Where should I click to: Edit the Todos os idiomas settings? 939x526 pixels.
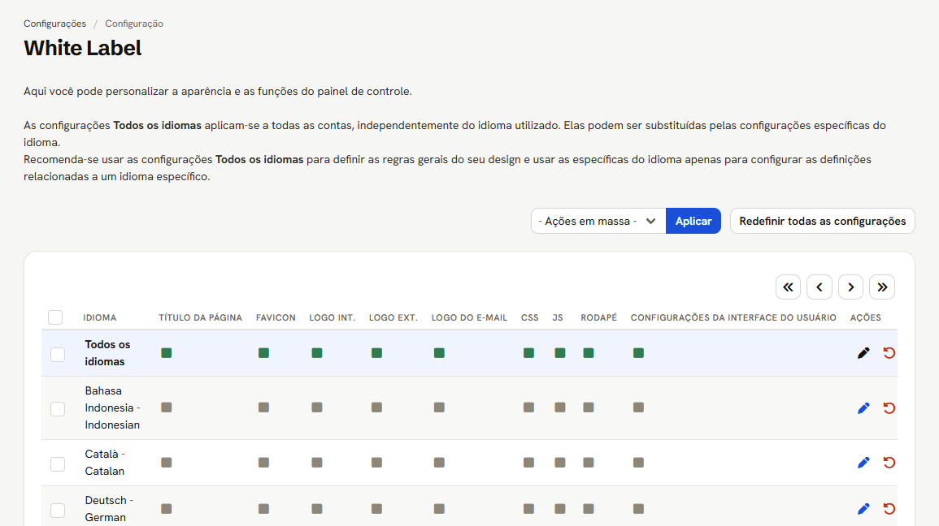point(863,353)
